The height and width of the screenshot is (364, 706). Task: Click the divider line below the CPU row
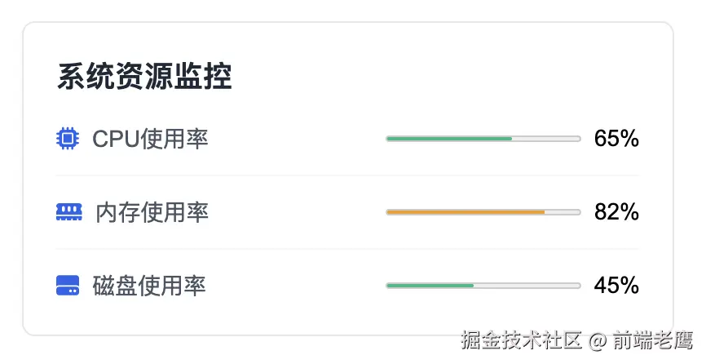[x=347, y=175]
